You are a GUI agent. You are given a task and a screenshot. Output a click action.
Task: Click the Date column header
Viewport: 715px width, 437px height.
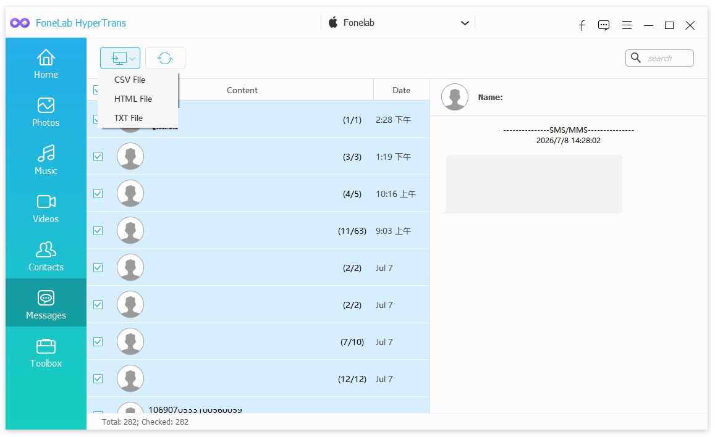[x=401, y=90]
